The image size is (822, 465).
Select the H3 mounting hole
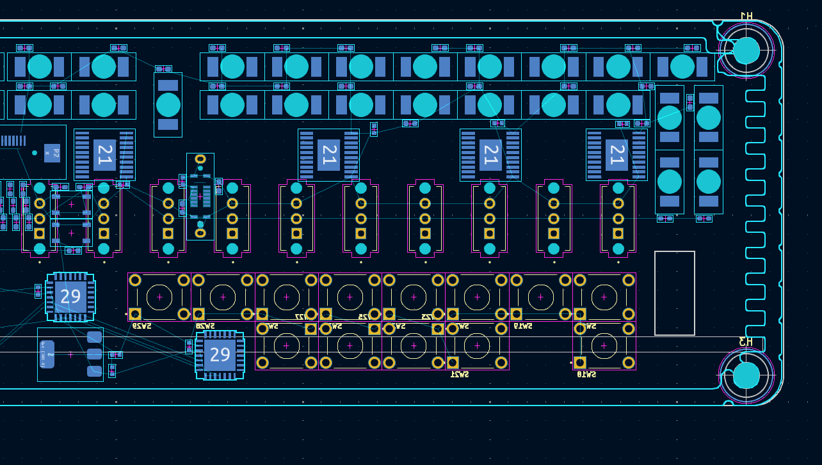pos(746,375)
